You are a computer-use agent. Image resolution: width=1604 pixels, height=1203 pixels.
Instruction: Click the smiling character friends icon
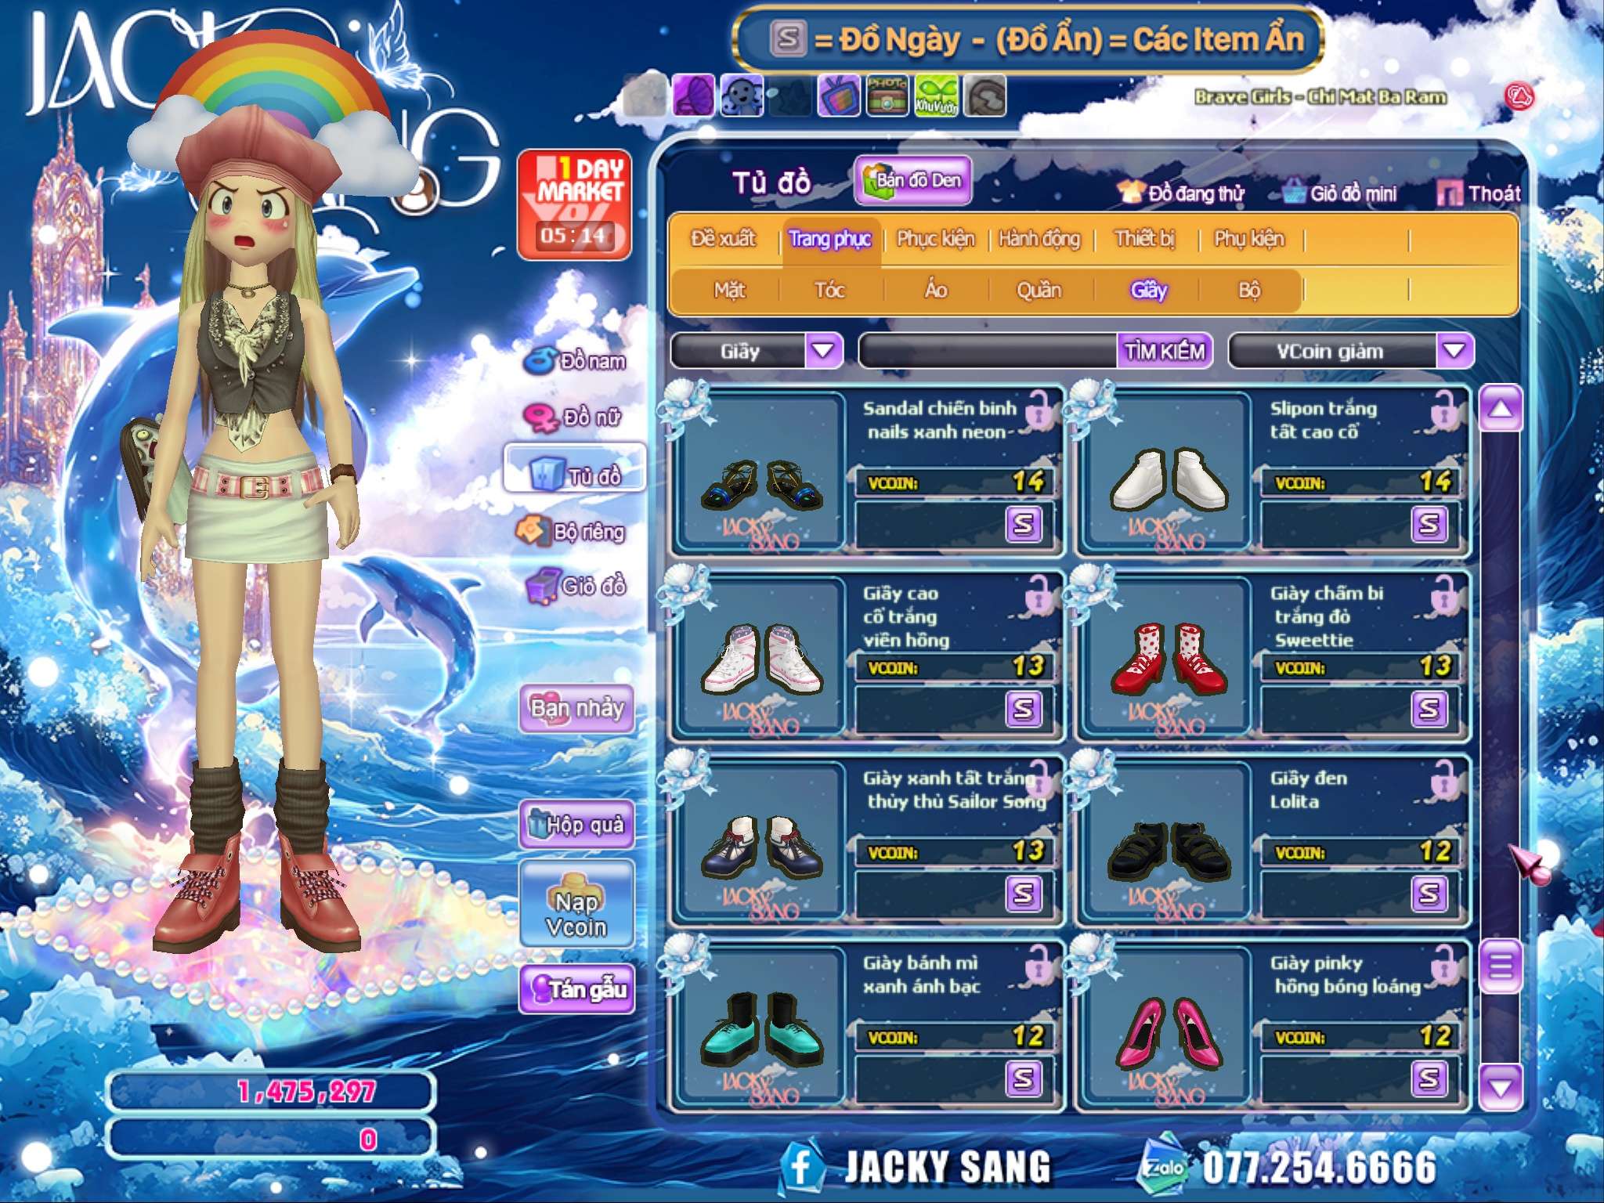741,96
